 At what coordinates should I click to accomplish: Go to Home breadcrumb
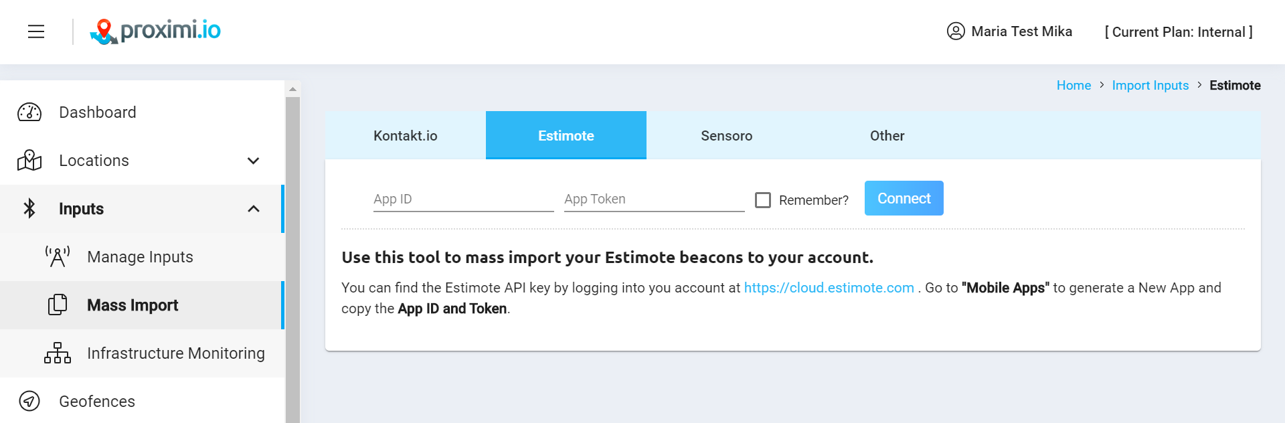pyautogui.click(x=1074, y=86)
